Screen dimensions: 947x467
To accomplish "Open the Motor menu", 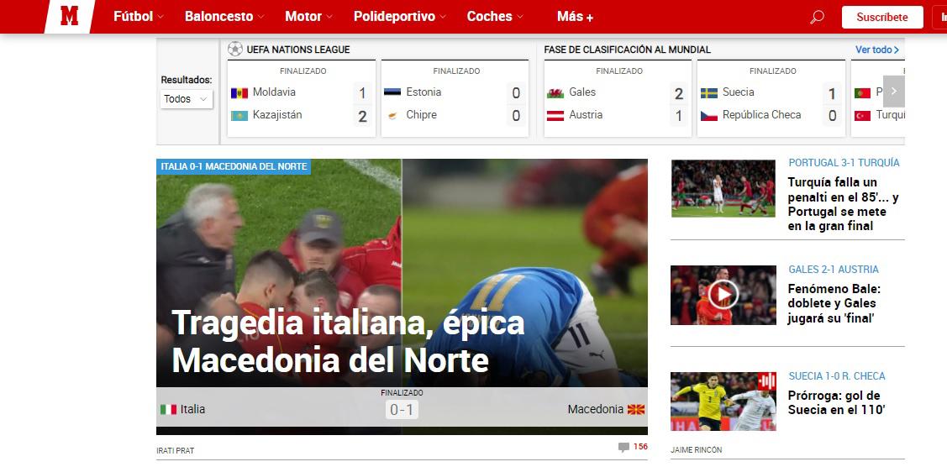I will coord(303,17).
